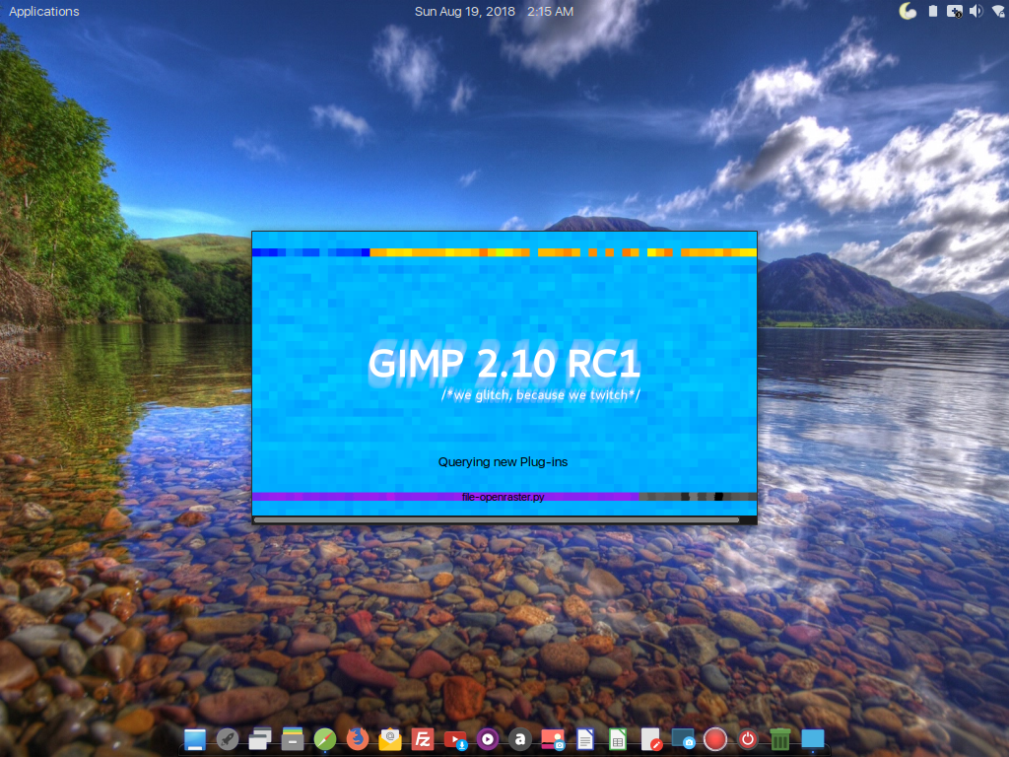
Task: Launch Firefox from the dock
Action: pos(357,739)
